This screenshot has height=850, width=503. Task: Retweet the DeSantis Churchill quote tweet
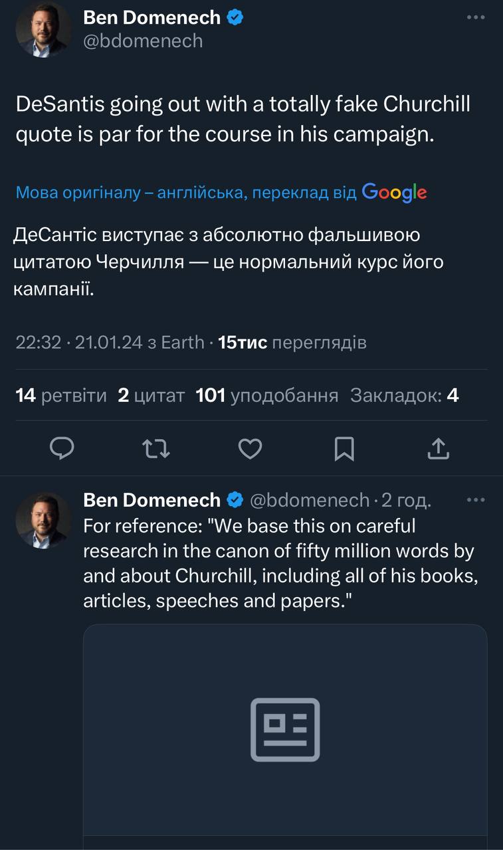pyautogui.click(x=157, y=450)
